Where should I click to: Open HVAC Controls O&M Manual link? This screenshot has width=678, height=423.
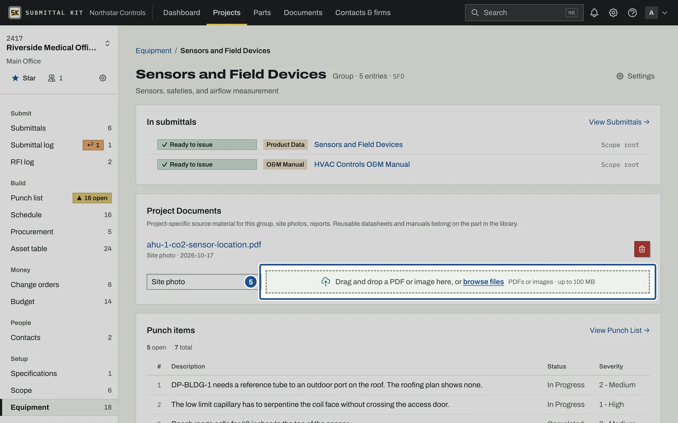pyautogui.click(x=362, y=165)
